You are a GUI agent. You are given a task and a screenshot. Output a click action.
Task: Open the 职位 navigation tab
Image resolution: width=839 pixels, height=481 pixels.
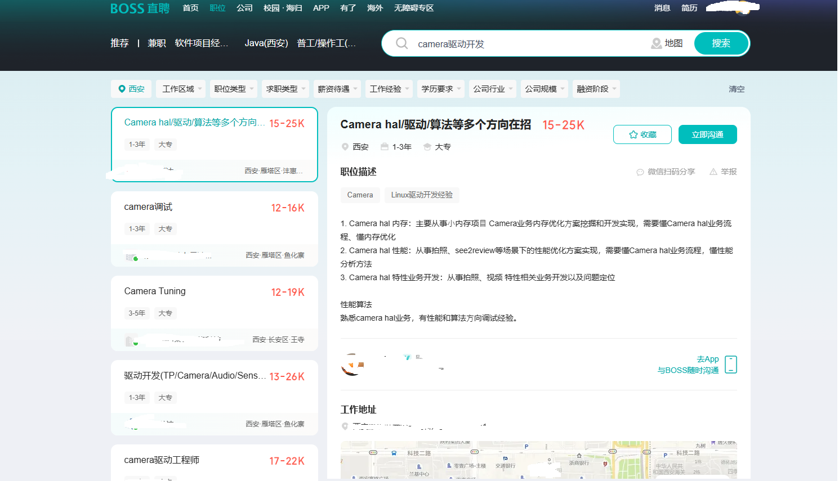(217, 8)
